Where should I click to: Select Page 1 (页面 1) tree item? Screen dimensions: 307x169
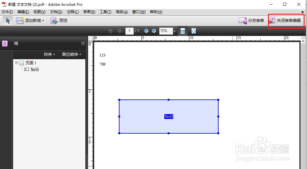[31, 63]
